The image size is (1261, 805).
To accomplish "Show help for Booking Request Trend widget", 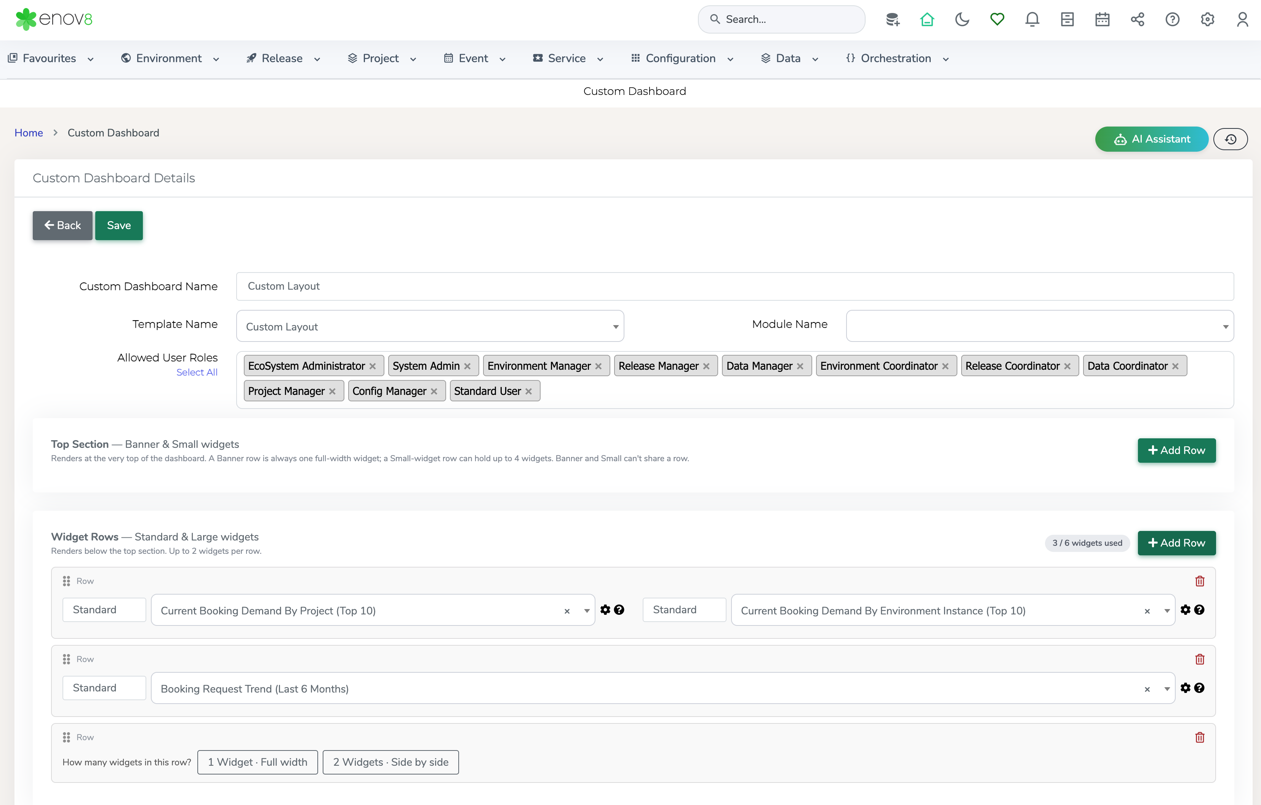I will click(1199, 688).
